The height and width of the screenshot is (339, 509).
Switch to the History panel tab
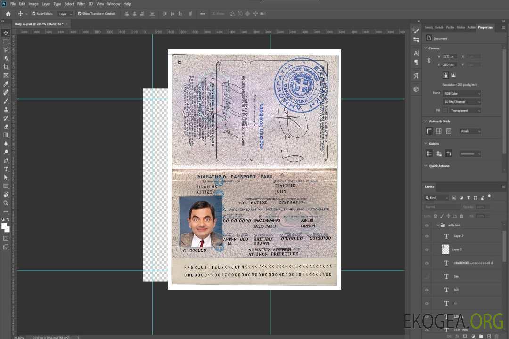pos(460,28)
